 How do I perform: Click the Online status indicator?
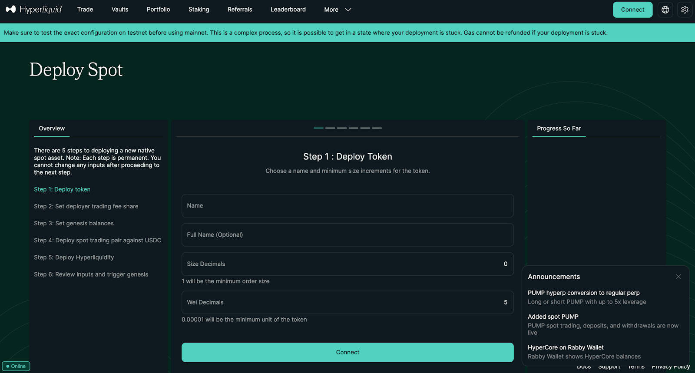16,366
